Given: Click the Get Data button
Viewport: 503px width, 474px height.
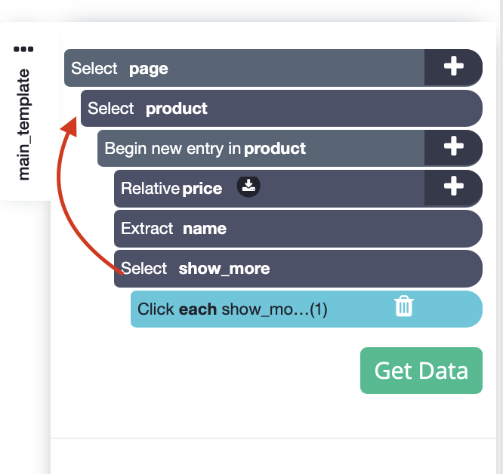Looking at the screenshot, I should point(421,371).
